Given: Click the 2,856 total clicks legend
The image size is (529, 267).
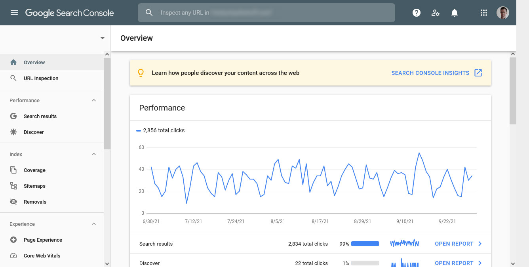Looking at the screenshot, I should 160,130.
